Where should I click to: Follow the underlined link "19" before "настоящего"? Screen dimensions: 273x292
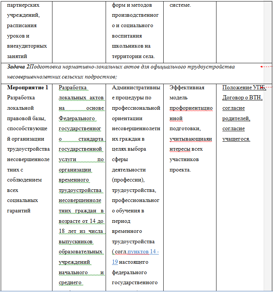tap(115, 262)
